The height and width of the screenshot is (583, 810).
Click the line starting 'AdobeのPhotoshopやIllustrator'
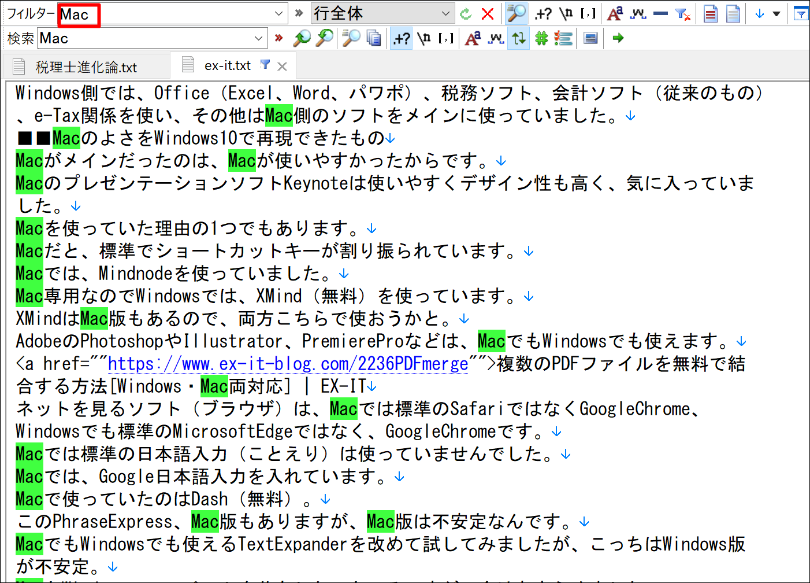(x=376, y=341)
